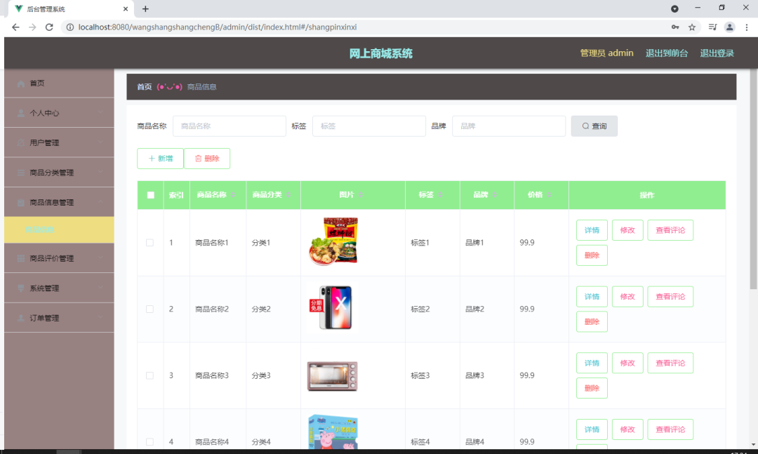This screenshot has width=758, height=454.
Task: Open the reading list icon in toolbar
Action: point(712,27)
